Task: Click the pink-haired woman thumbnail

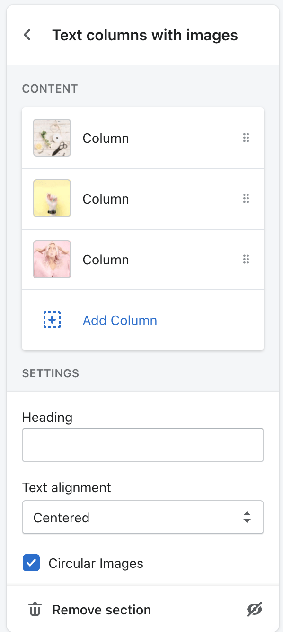Action: [x=52, y=259]
